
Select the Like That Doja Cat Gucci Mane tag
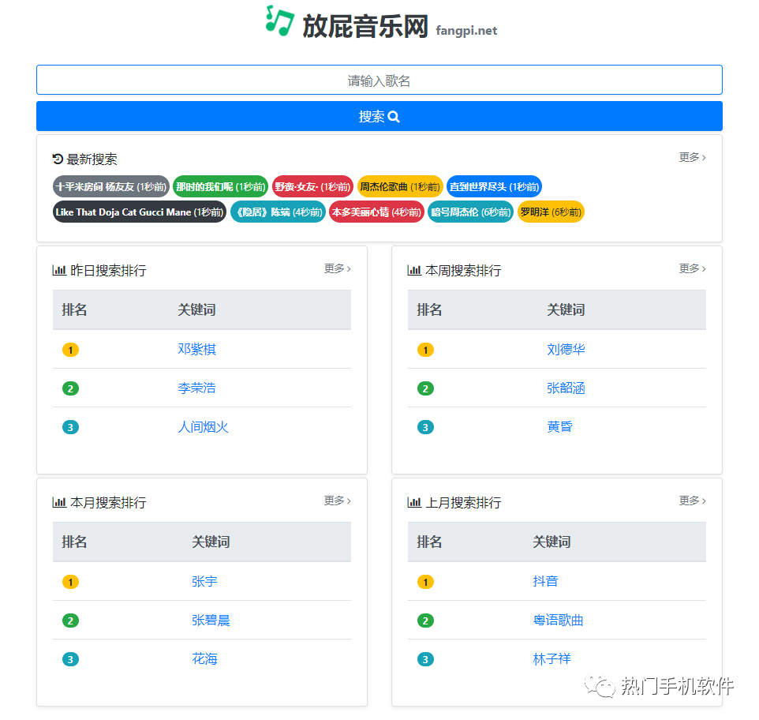pos(140,212)
